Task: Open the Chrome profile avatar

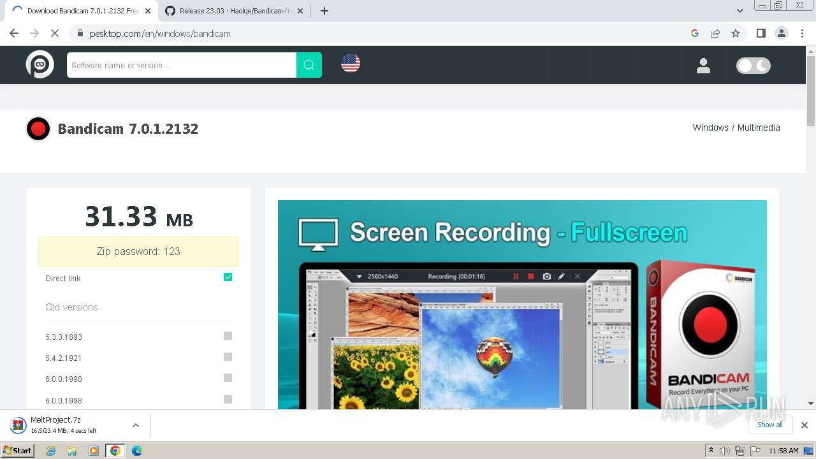Action: coord(782,34)
